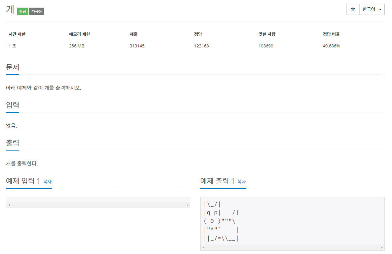This screenshot has height=254, width=392.
Task: Click the 메모리 제한 column header
Action: [x=79, y=34]
